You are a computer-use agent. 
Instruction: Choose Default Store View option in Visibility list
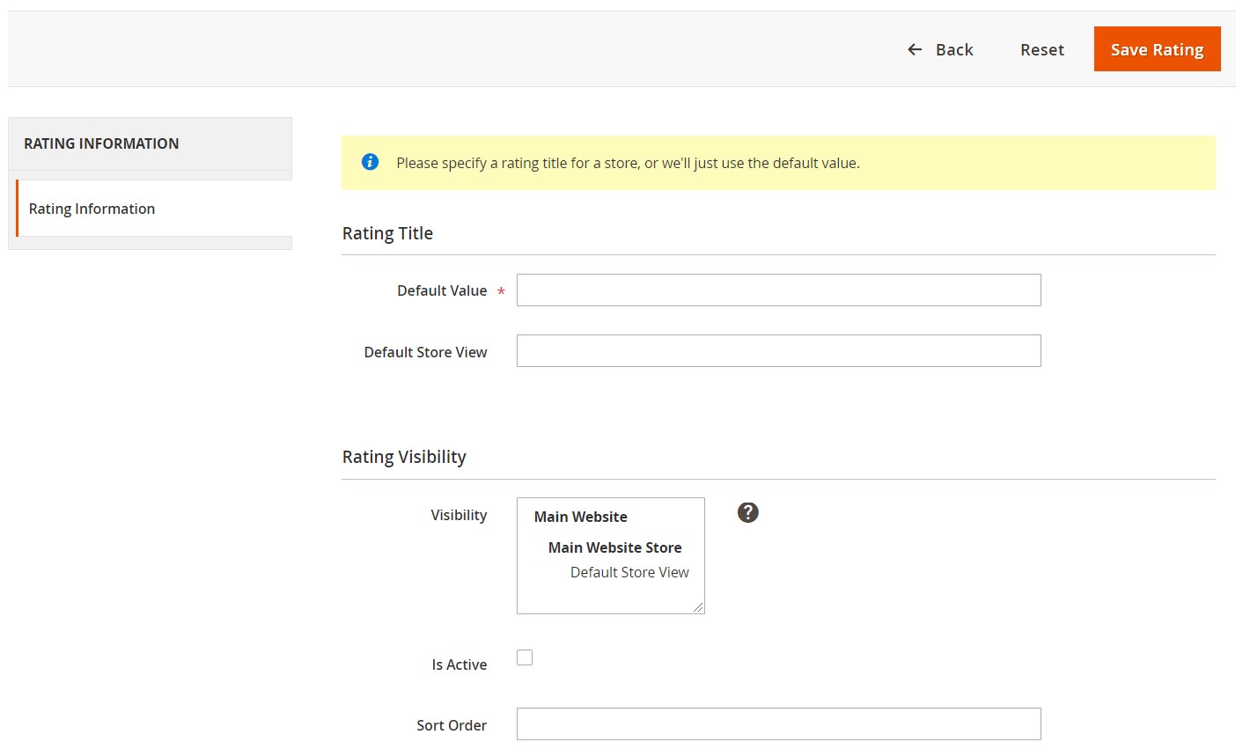[629, 572]
